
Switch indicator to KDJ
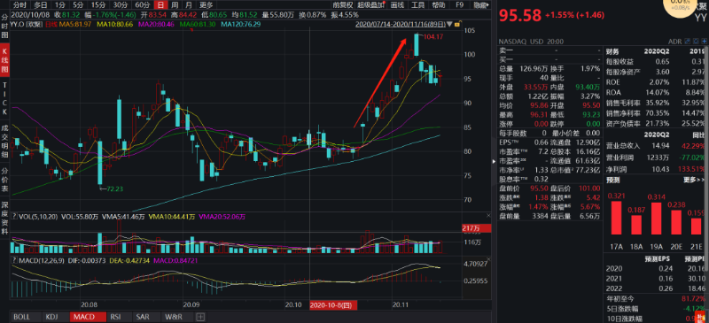(56, 317)
